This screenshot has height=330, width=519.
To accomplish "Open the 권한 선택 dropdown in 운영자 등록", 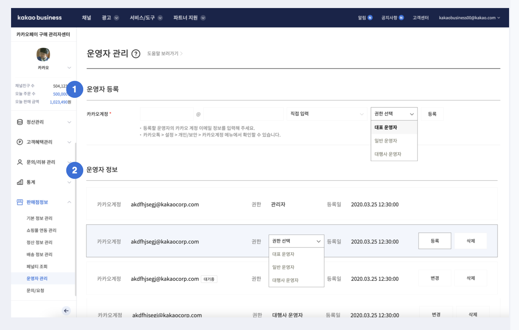I will click(394, 114).
